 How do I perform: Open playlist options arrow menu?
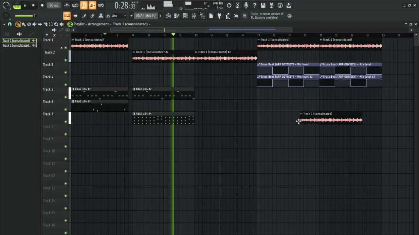4,24
